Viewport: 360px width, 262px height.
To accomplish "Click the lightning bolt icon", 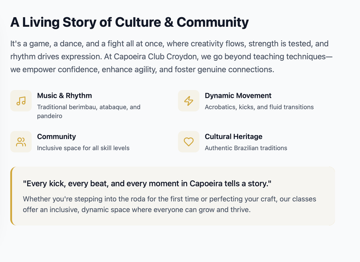I will pos(189,101).
